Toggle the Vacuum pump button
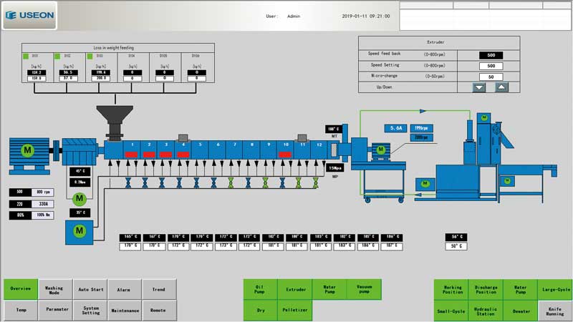Viewport: 573px width, 322px height. 365,290
